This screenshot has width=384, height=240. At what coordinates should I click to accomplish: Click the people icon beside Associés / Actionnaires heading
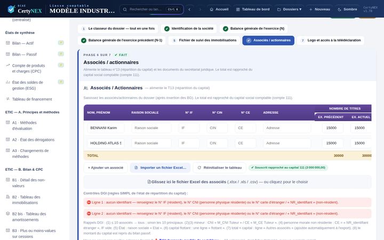(x=86, y=88)
